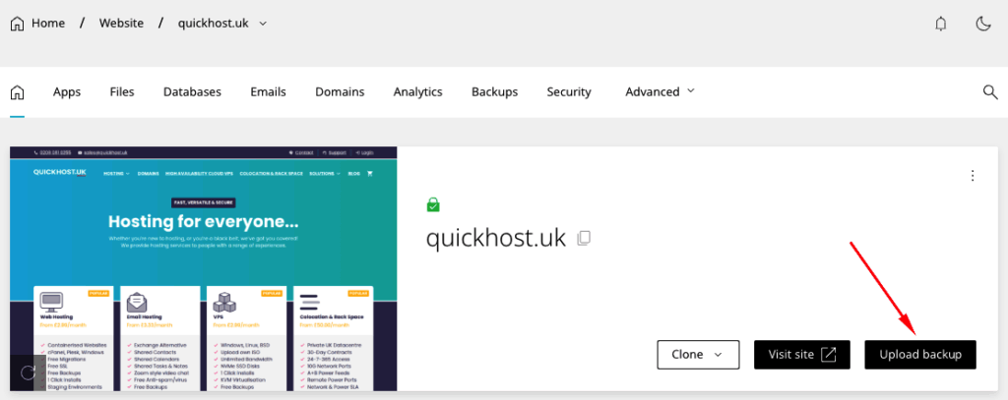This screenshot has height=400, width=1008.
Task: Expand the quickhost.uk breadcrumb dropdown
Action: 262,24
